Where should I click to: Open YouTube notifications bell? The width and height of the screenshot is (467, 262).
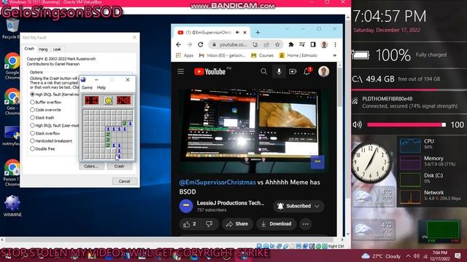[307, 71]
